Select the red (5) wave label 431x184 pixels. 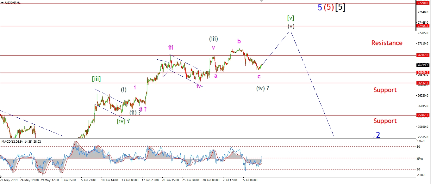tap(329, 8)
